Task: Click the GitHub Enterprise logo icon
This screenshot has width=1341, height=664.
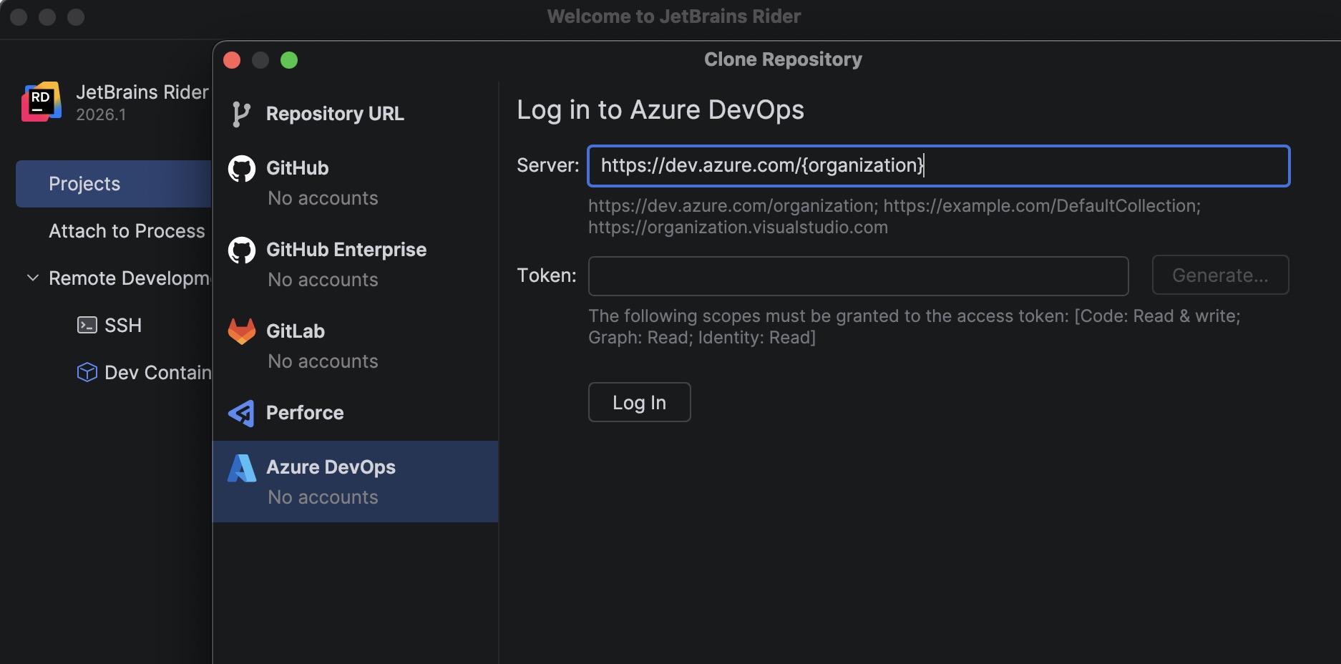Action: coord(242,250)
